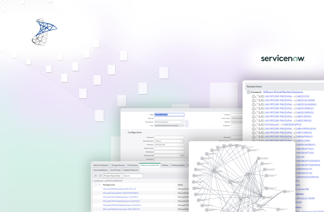Viewport: 324px width, 212px height.
Task: Open the Operating System dropdown showing Windows
Action: click(169, 141)
